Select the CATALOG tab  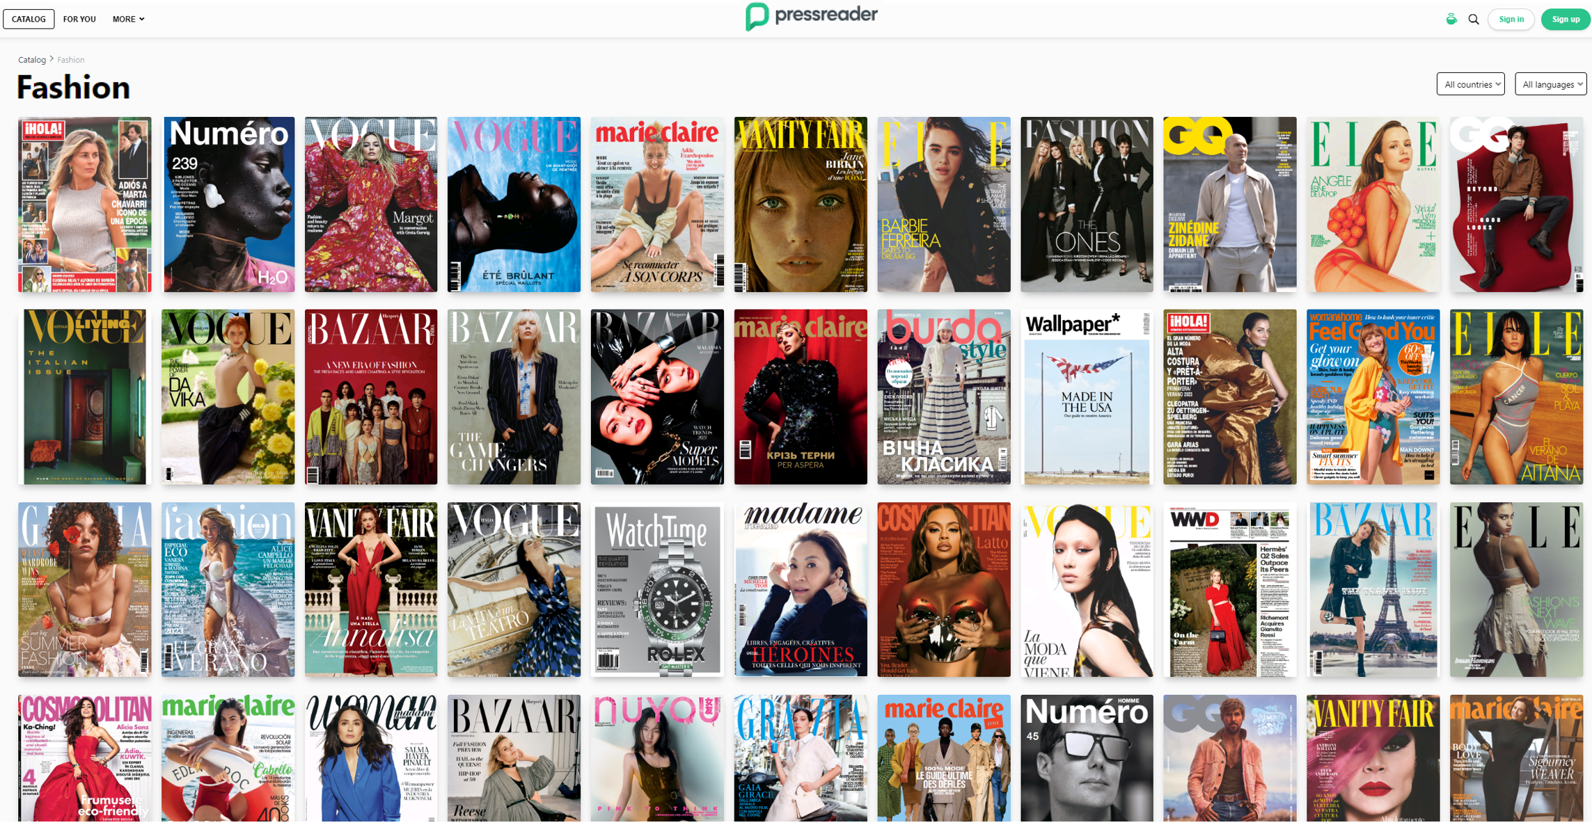(29, 19)
